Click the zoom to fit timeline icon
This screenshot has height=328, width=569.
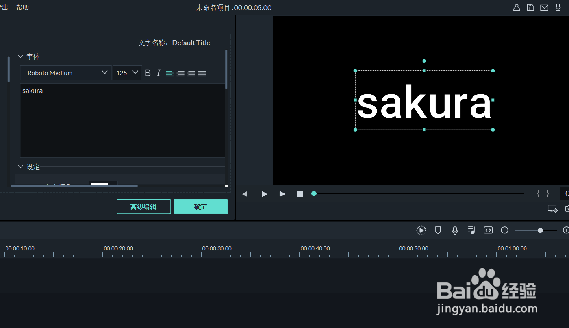(x=488, y=230)
